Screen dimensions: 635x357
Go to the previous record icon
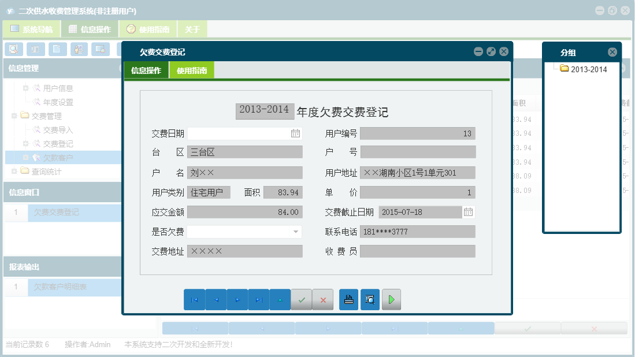216,299
